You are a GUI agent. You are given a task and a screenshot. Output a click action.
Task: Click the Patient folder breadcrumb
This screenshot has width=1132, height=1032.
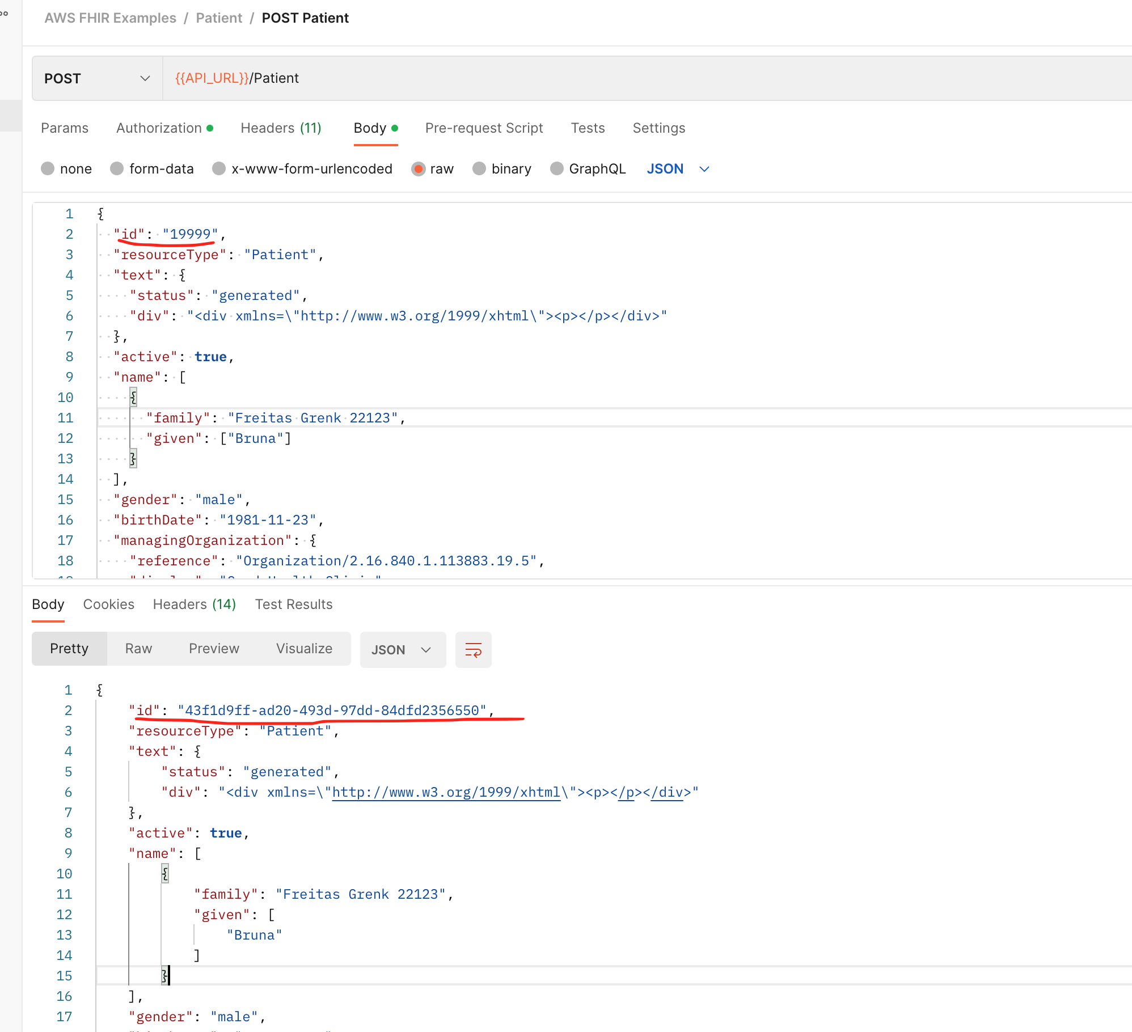(219, 18)
